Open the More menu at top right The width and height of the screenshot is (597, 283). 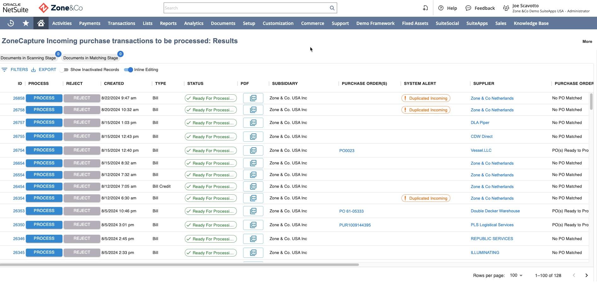coord(587,41)
